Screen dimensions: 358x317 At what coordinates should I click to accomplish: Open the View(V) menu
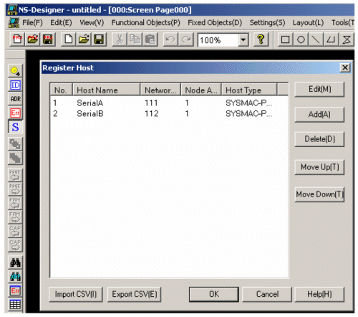92,23
